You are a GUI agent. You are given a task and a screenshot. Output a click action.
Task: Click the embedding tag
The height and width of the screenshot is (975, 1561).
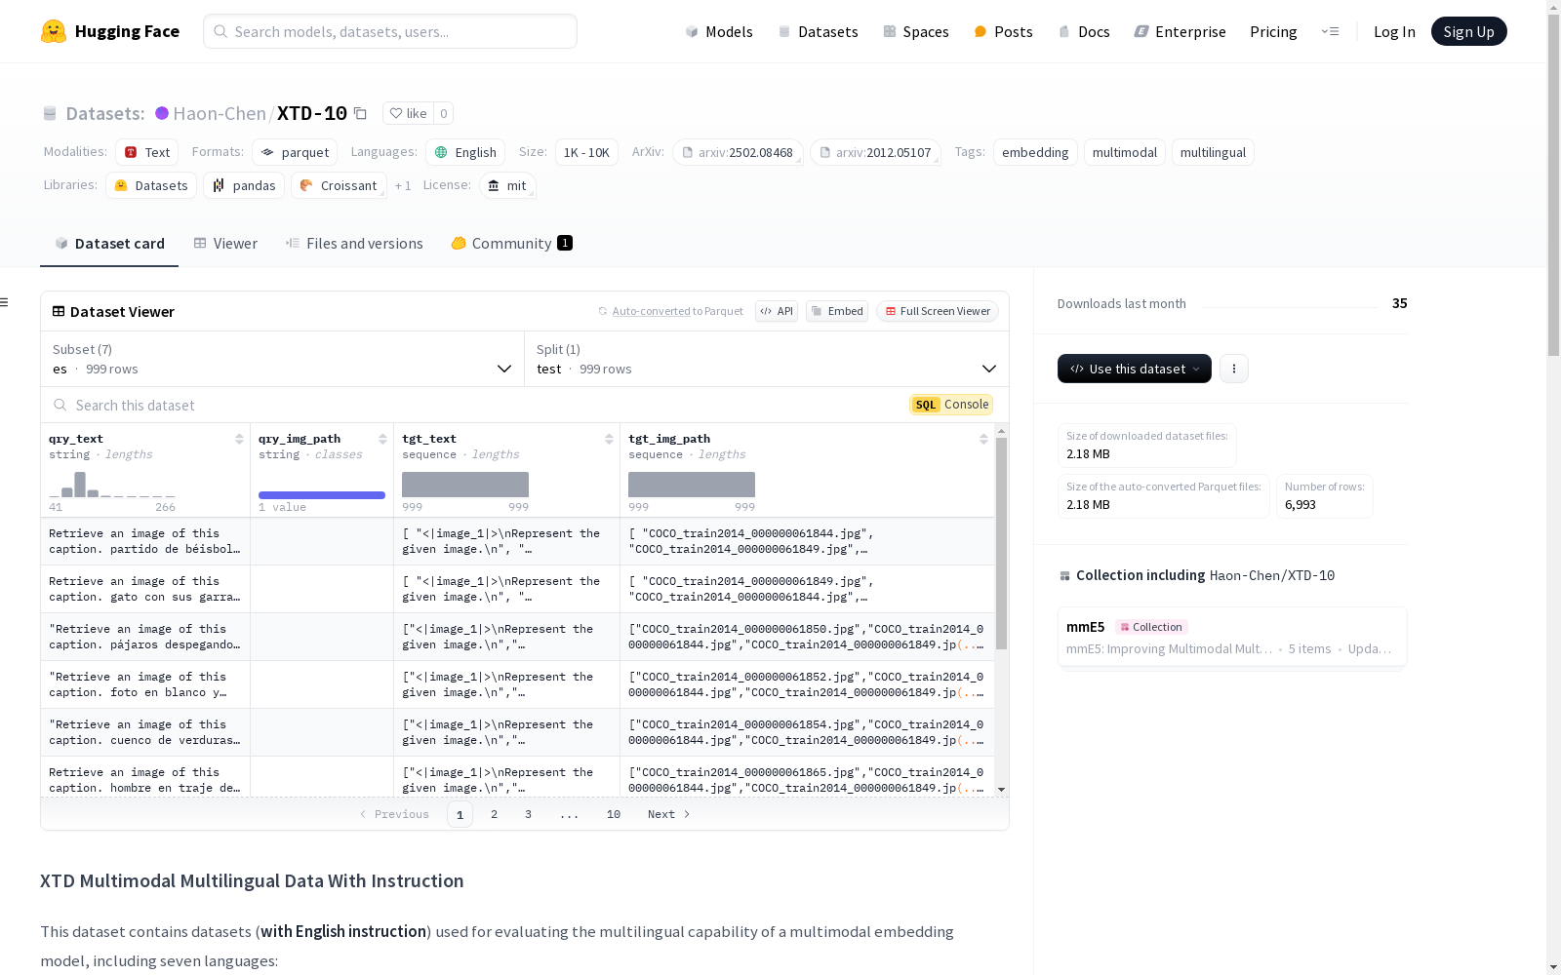pyautogui.click(x=1035, y=152)
